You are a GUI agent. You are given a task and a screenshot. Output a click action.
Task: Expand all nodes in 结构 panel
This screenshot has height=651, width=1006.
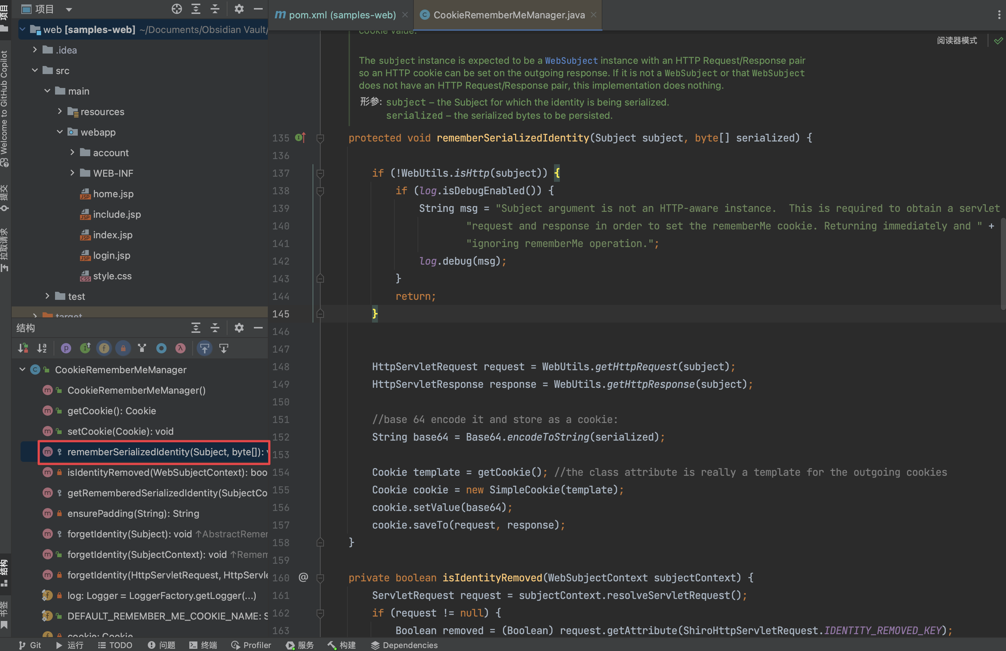[196, 328]
